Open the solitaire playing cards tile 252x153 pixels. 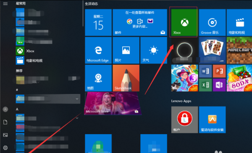coord(212,50)
